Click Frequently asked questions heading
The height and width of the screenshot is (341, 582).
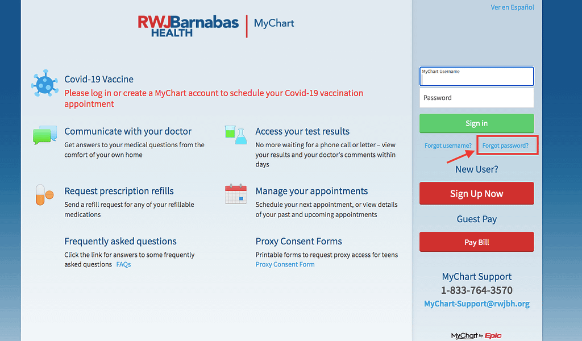coord(120,241)
